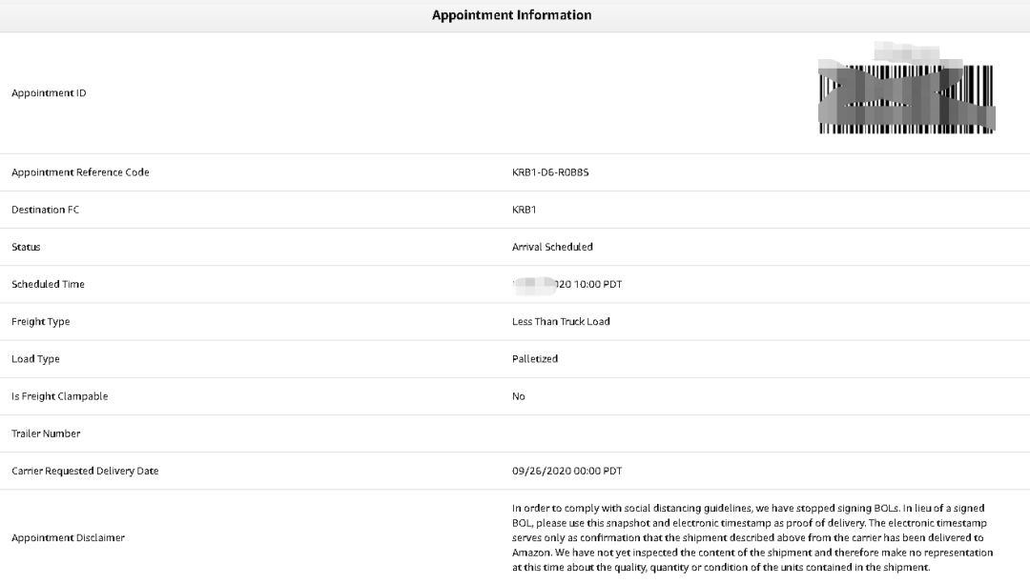This screenshot has width=1030, height=584.
Task: Select the Trailer Number label
Action: tap(46, 433)
